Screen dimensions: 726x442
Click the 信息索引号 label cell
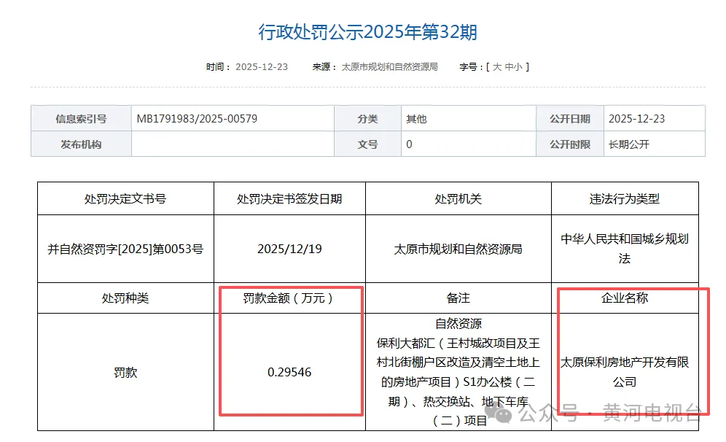pyautogui.click(x=81, y=119)
